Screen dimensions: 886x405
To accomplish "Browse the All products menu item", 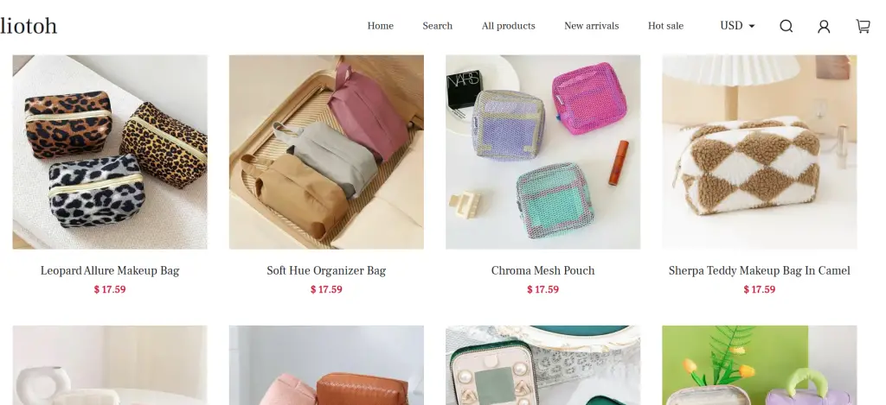I will pos(509,26).
